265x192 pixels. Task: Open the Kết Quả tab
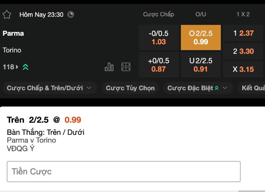252,88
